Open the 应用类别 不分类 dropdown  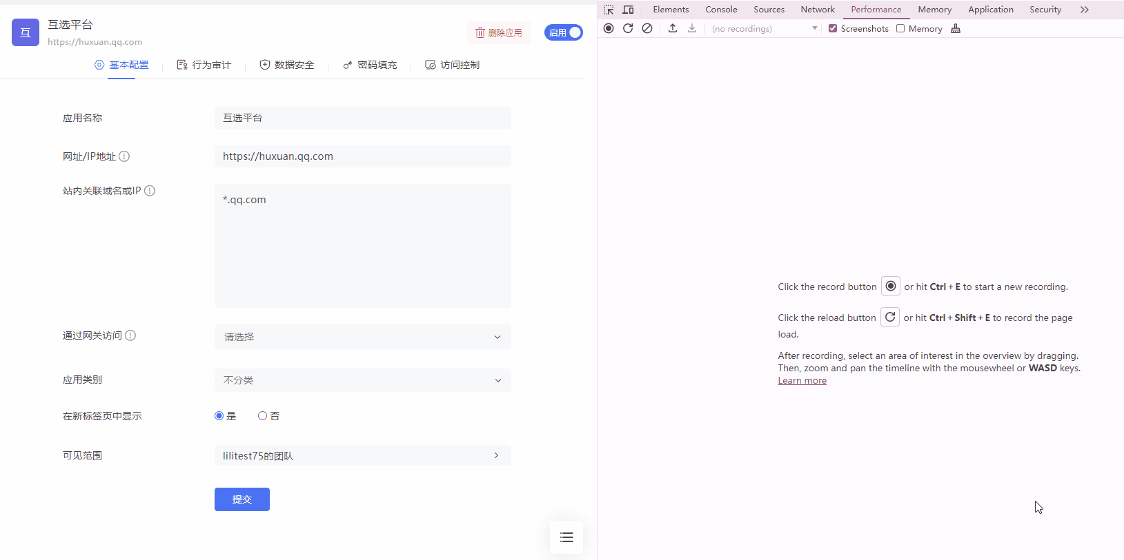pyautogui.click(x=363, y=380)
